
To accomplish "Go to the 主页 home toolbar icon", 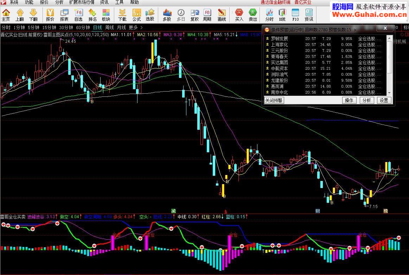I will tap(6, 15).
